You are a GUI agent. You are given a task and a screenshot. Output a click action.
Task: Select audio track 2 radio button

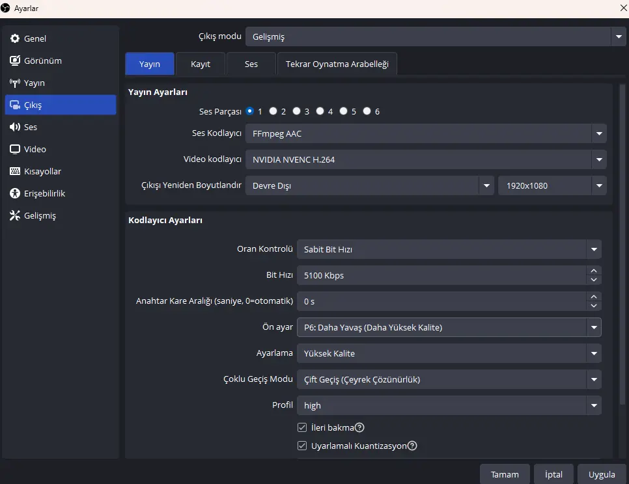click(x=273, y=111)
